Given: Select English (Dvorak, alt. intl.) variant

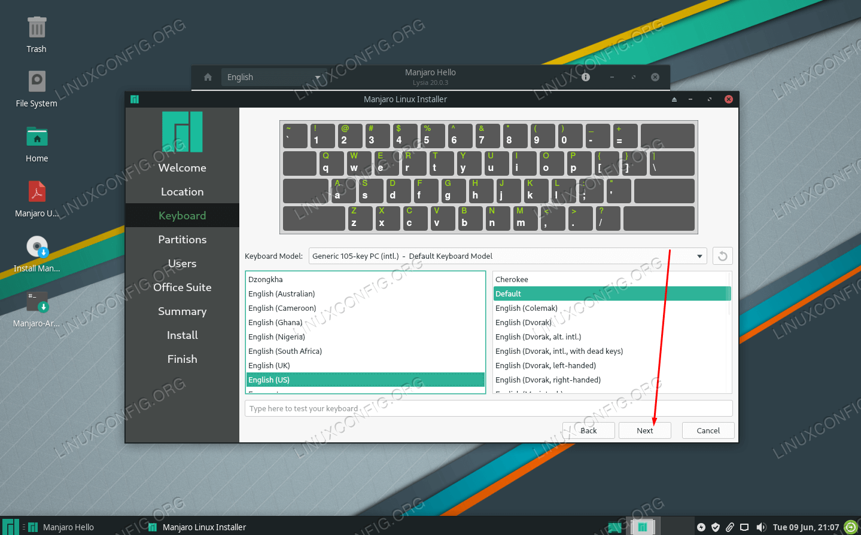Looking at the screenshot, I should (609, 337).
